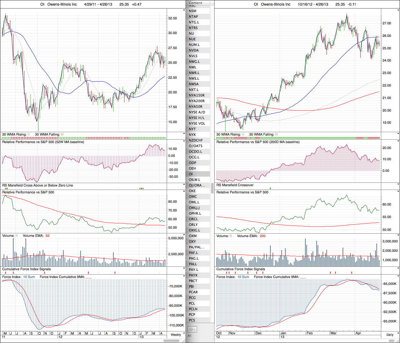400x343 pixels.
Task: Click the 30 WMA Rising green legend in weekly chart
Action: click(29, 135)
